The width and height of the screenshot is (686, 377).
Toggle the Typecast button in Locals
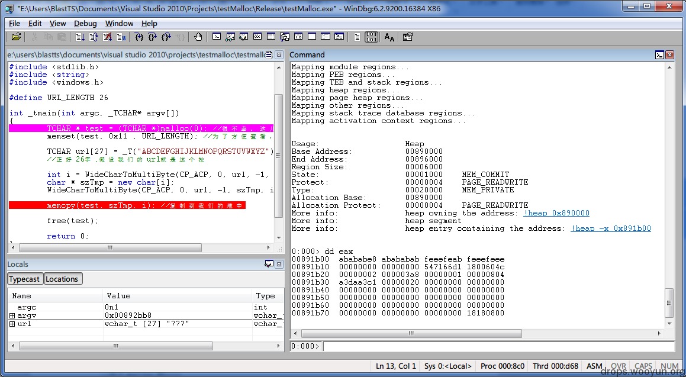click(x=25, y=279)
